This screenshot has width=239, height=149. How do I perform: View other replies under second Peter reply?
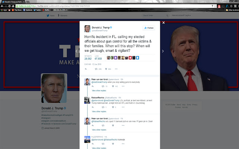(99, 130)
